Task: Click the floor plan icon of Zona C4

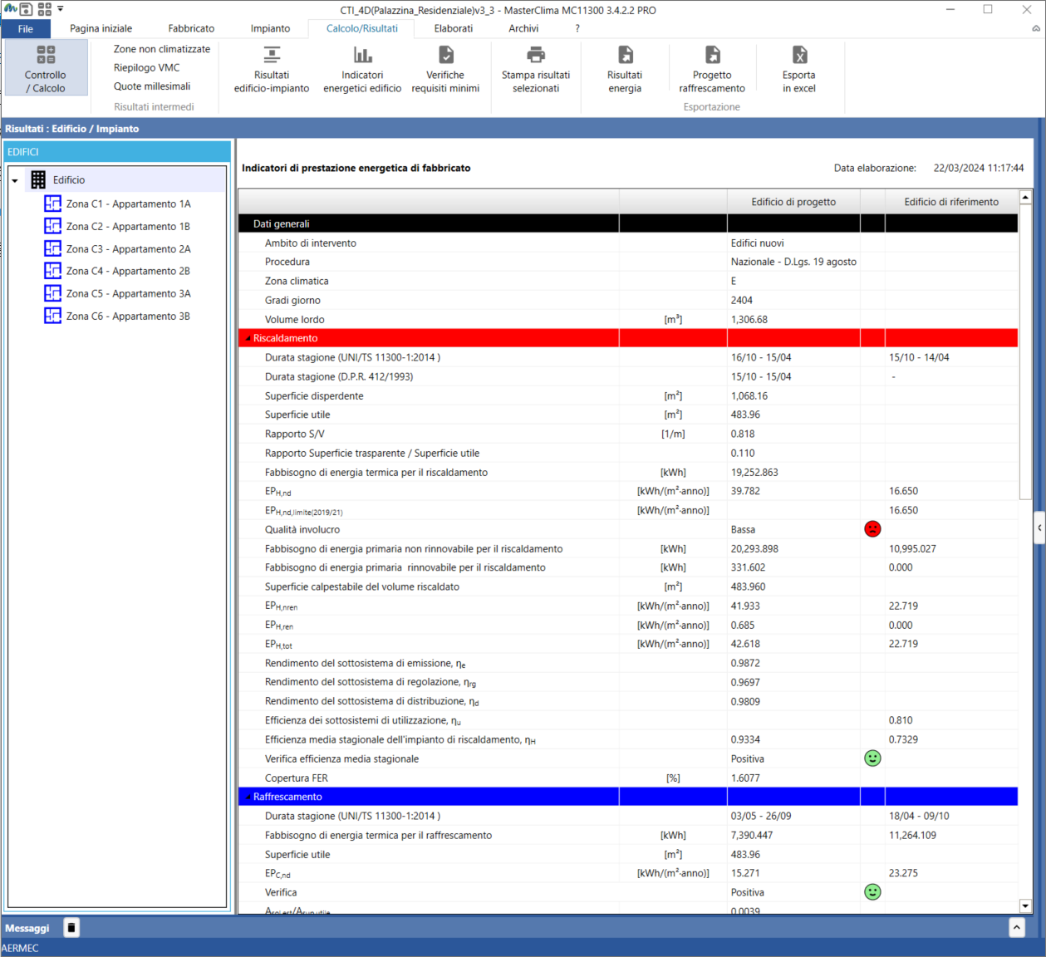Action: point(52,271)
